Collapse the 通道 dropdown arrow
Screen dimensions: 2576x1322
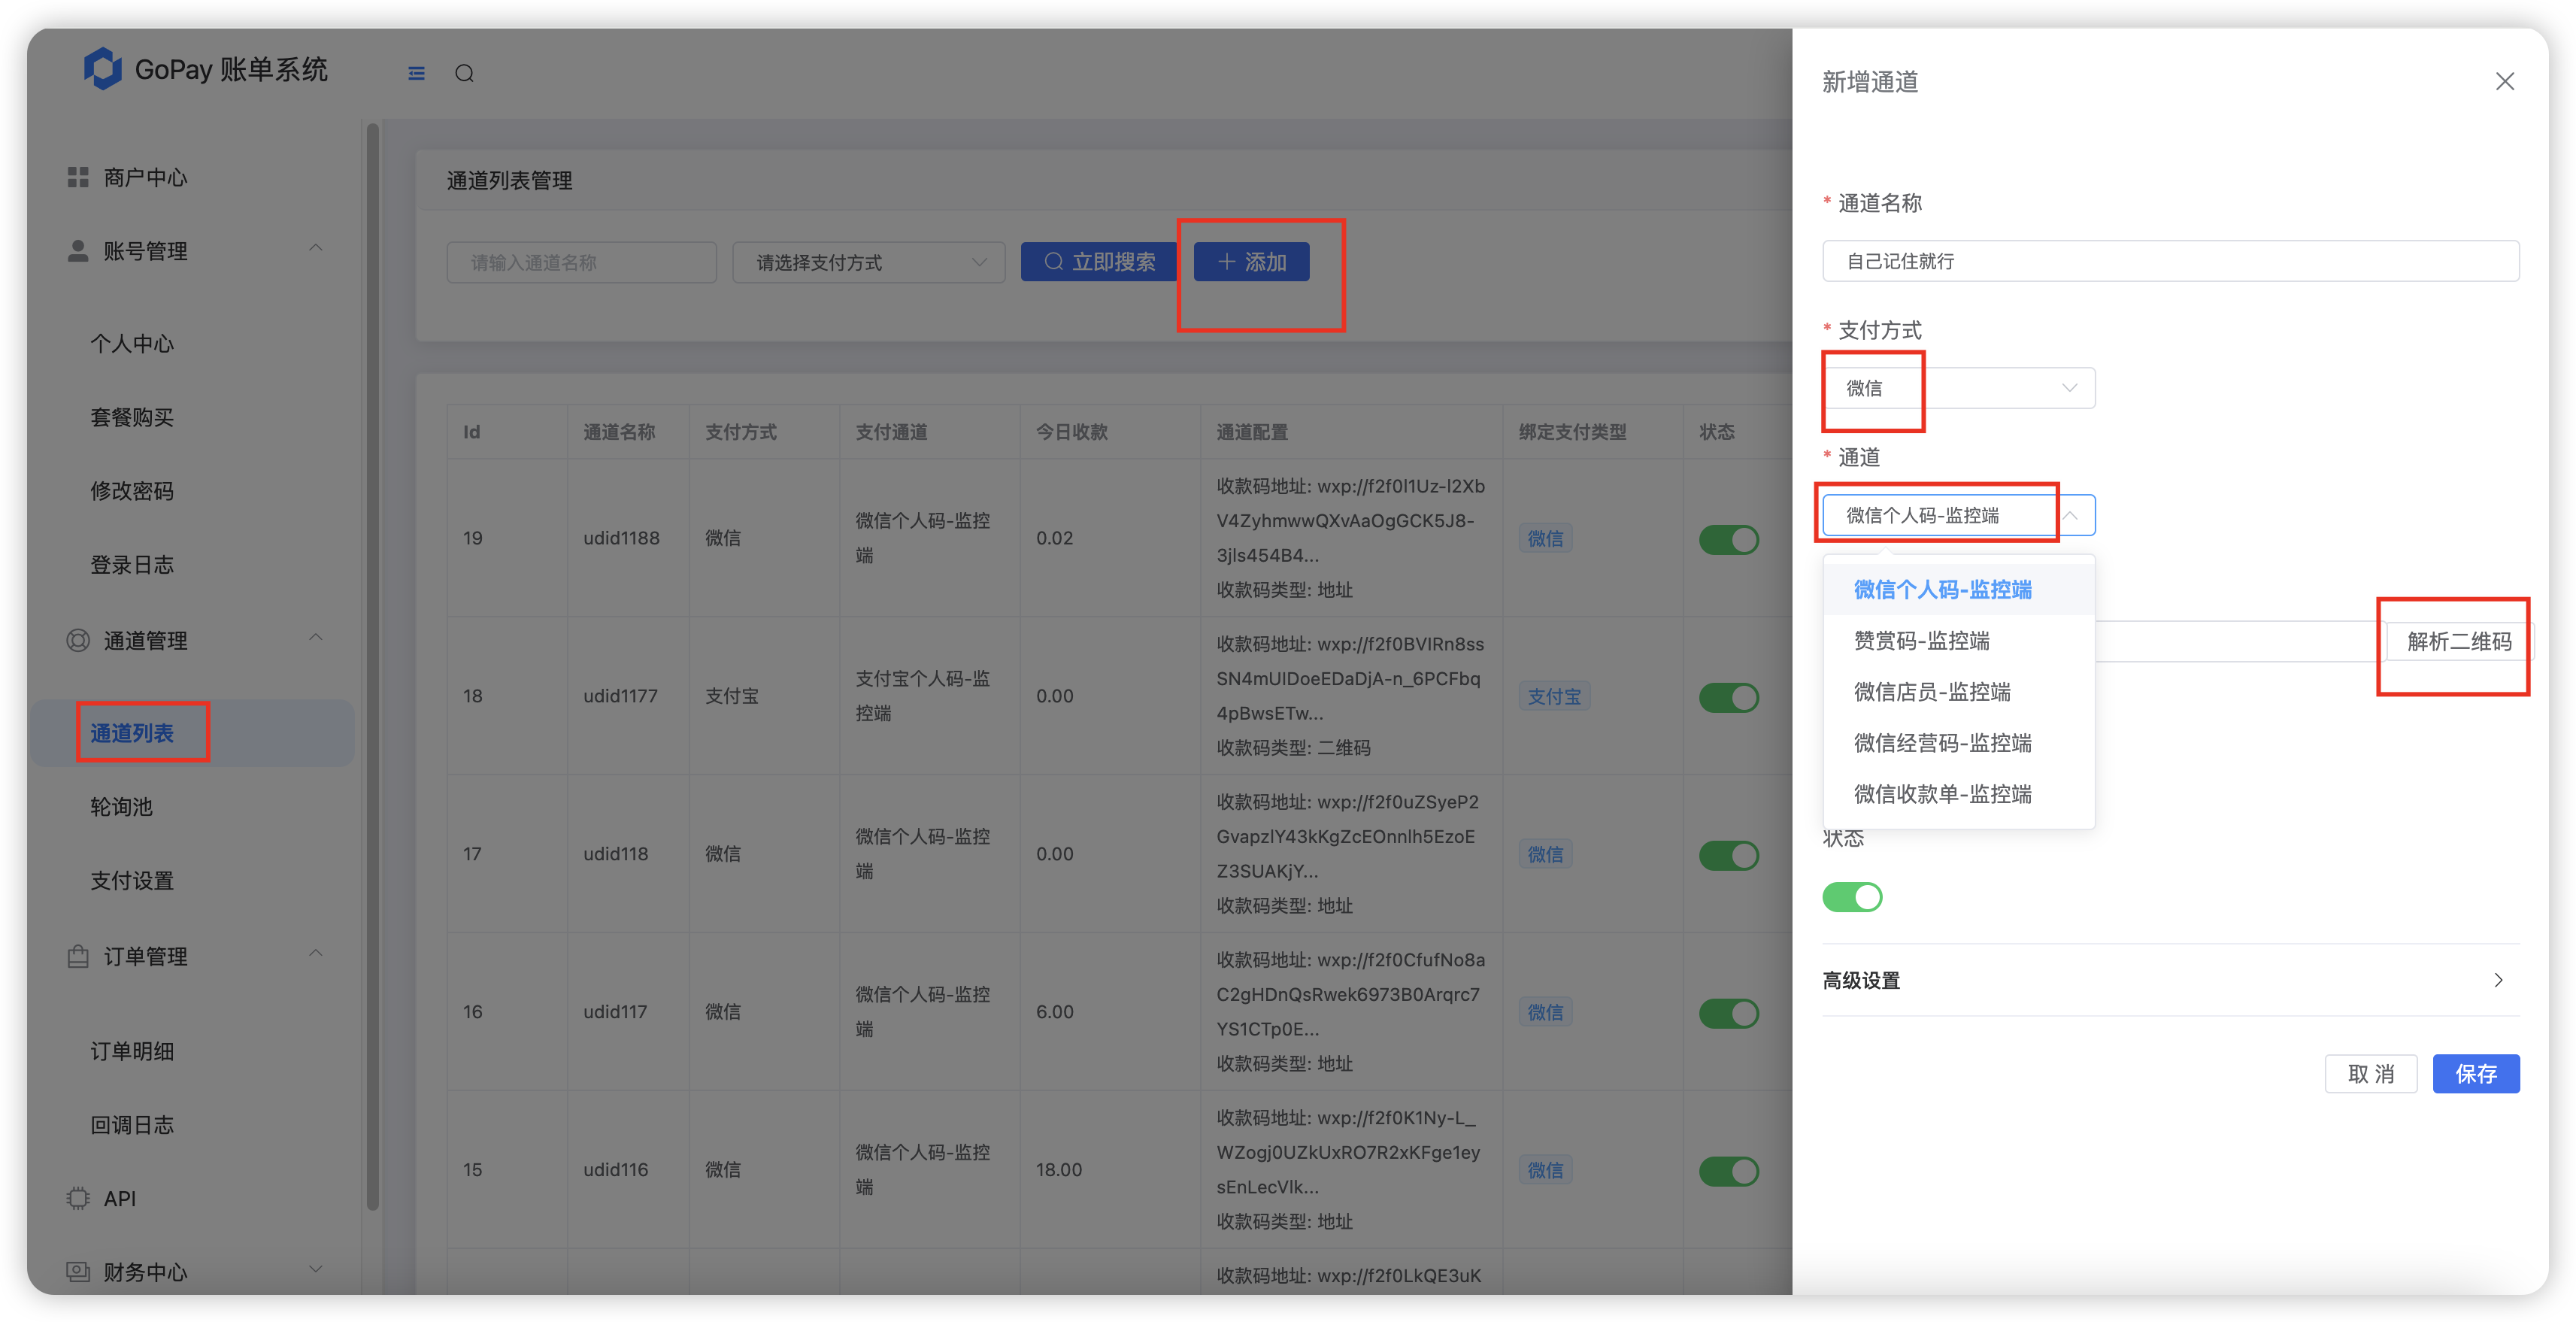[2070, 515]
